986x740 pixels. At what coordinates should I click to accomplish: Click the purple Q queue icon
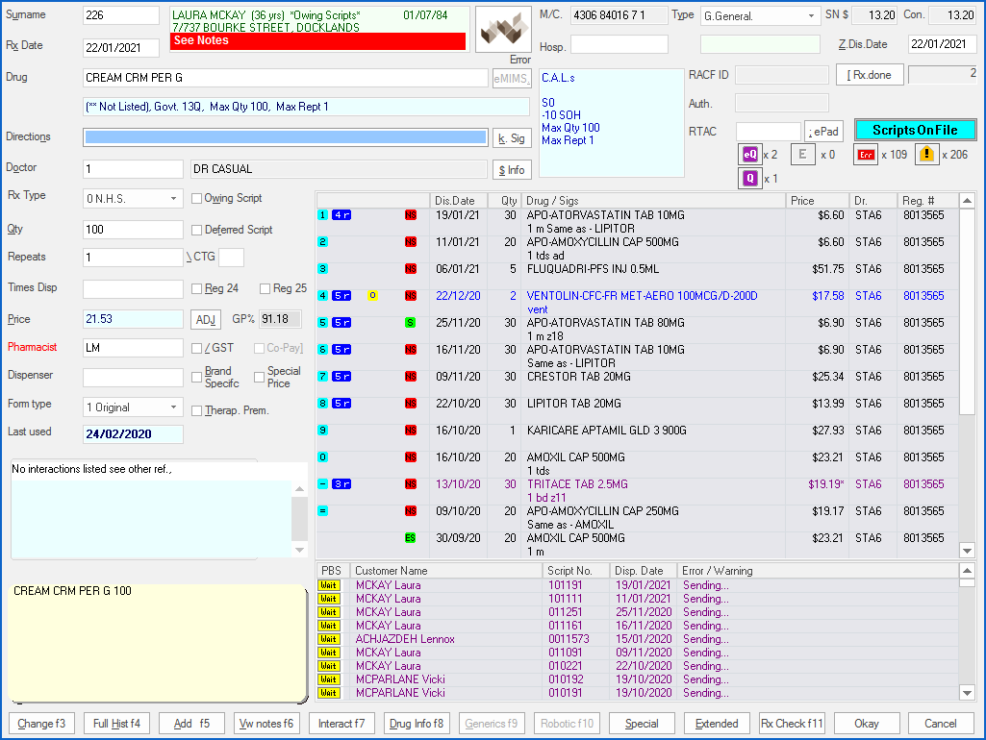(749, 178)
